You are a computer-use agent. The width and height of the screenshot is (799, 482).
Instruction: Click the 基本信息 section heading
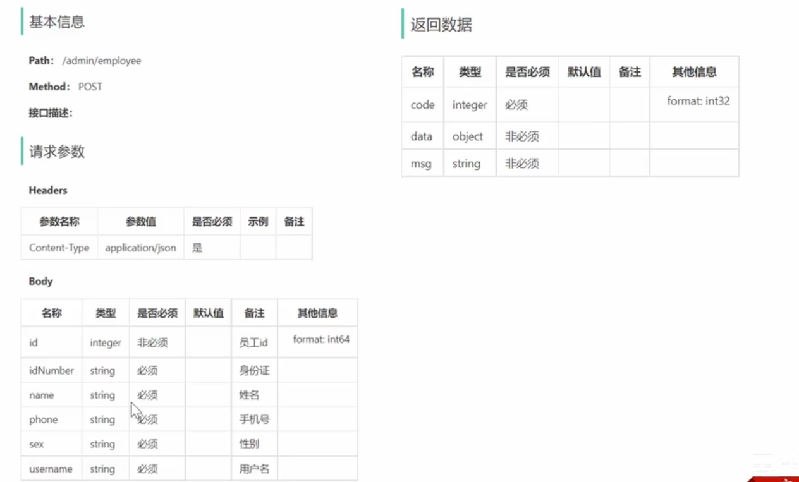tap(57, 22)
